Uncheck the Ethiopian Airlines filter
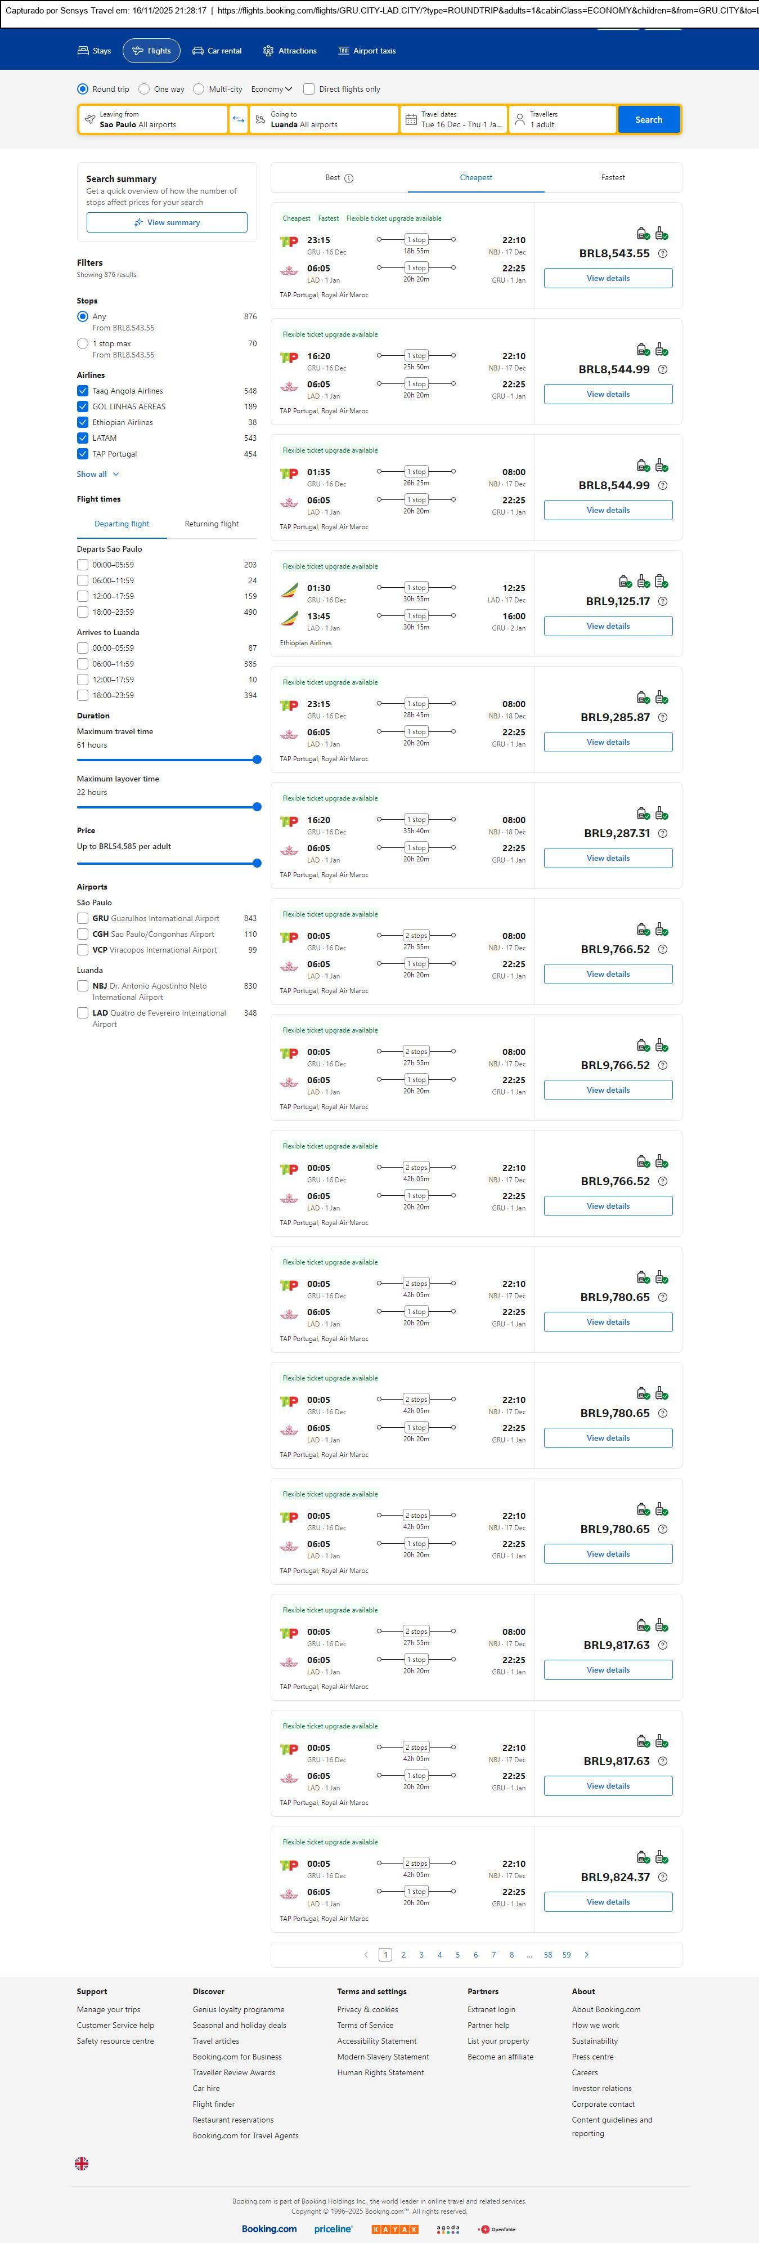The height and width of the screenshot is (2243, 759). pyautogui.click(x=83, y=422)
